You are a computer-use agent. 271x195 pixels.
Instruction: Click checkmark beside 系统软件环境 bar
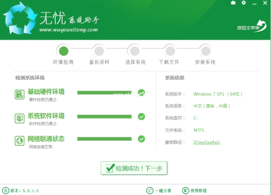142,117
